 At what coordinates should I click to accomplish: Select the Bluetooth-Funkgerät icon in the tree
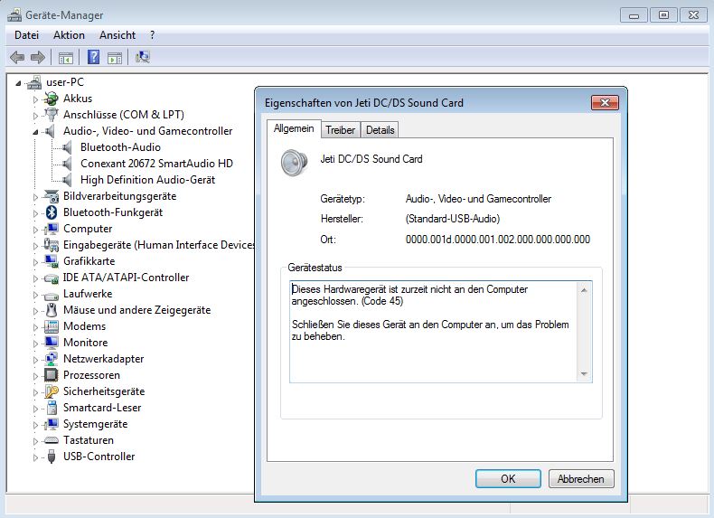pos(52,212)
